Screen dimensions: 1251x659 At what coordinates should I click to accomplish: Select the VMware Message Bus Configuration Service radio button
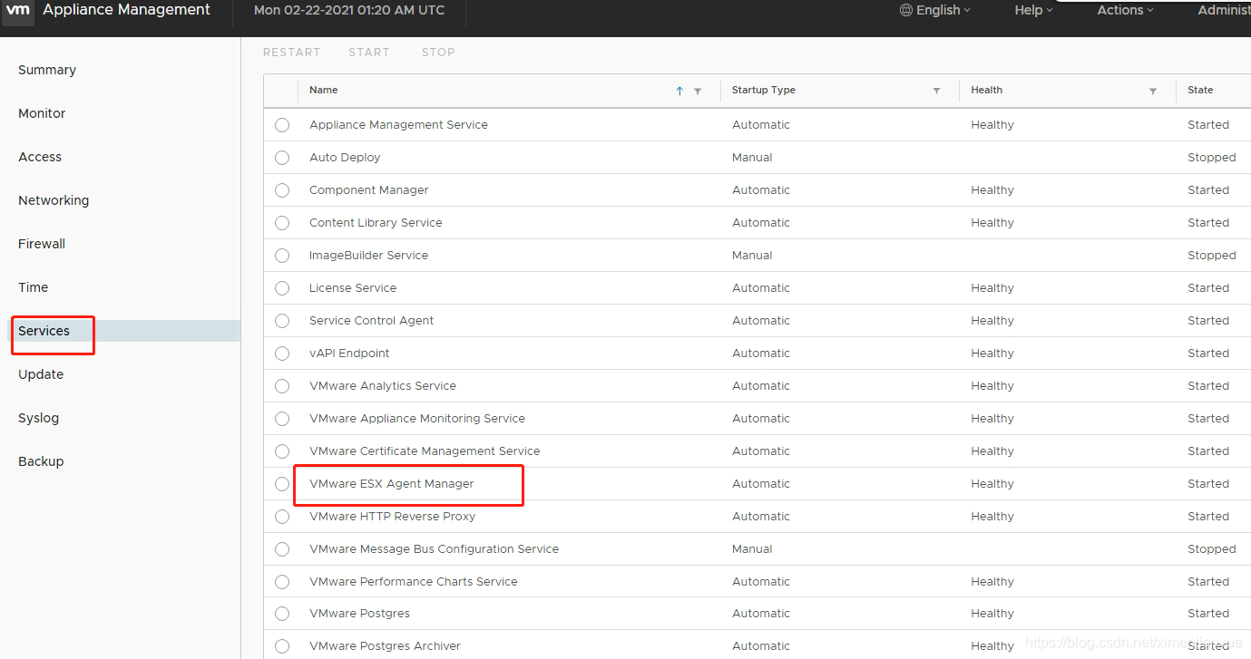282,549
